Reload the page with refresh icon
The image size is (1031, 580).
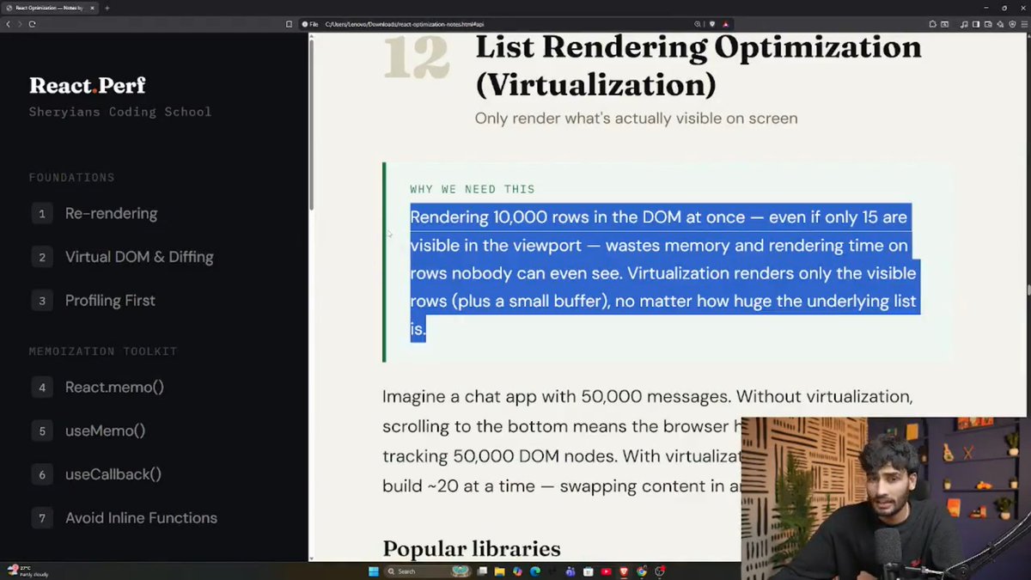pos(32,24)
